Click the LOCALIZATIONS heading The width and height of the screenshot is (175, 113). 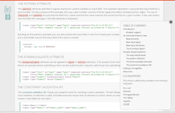pos(132,76)
